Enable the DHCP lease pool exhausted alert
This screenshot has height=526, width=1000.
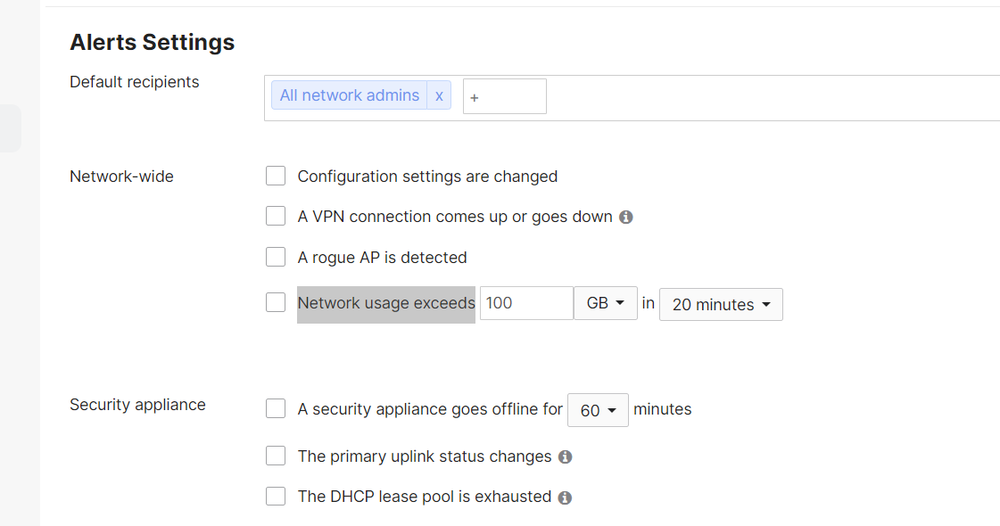[276, 496]
